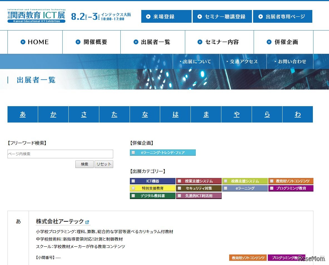
Task: Enable the 特別支援教育 category filter
Action: click(x=133, y=188)
